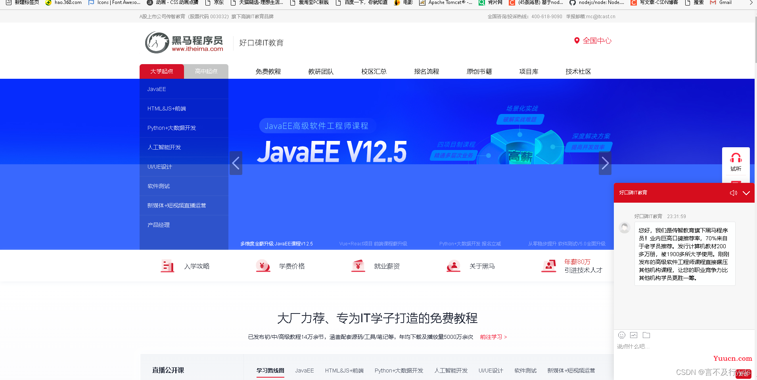
Task: Switch banner to 多维度全新升级 JavaEE课程V12.5
Action: (x=276, y=244)
